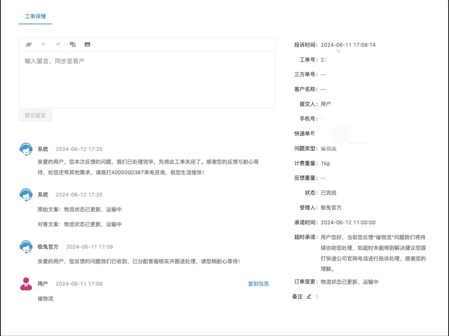Click the 快递单号 label
Screen dimensions: 449x336
coord(305,134)
